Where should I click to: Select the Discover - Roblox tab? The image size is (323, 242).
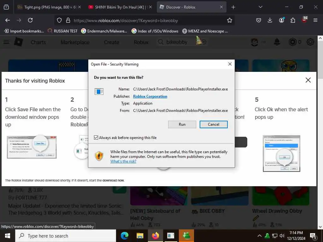(191, 7)
